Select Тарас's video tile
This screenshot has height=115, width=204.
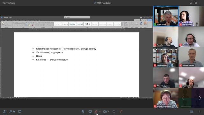tap(166, 37)
